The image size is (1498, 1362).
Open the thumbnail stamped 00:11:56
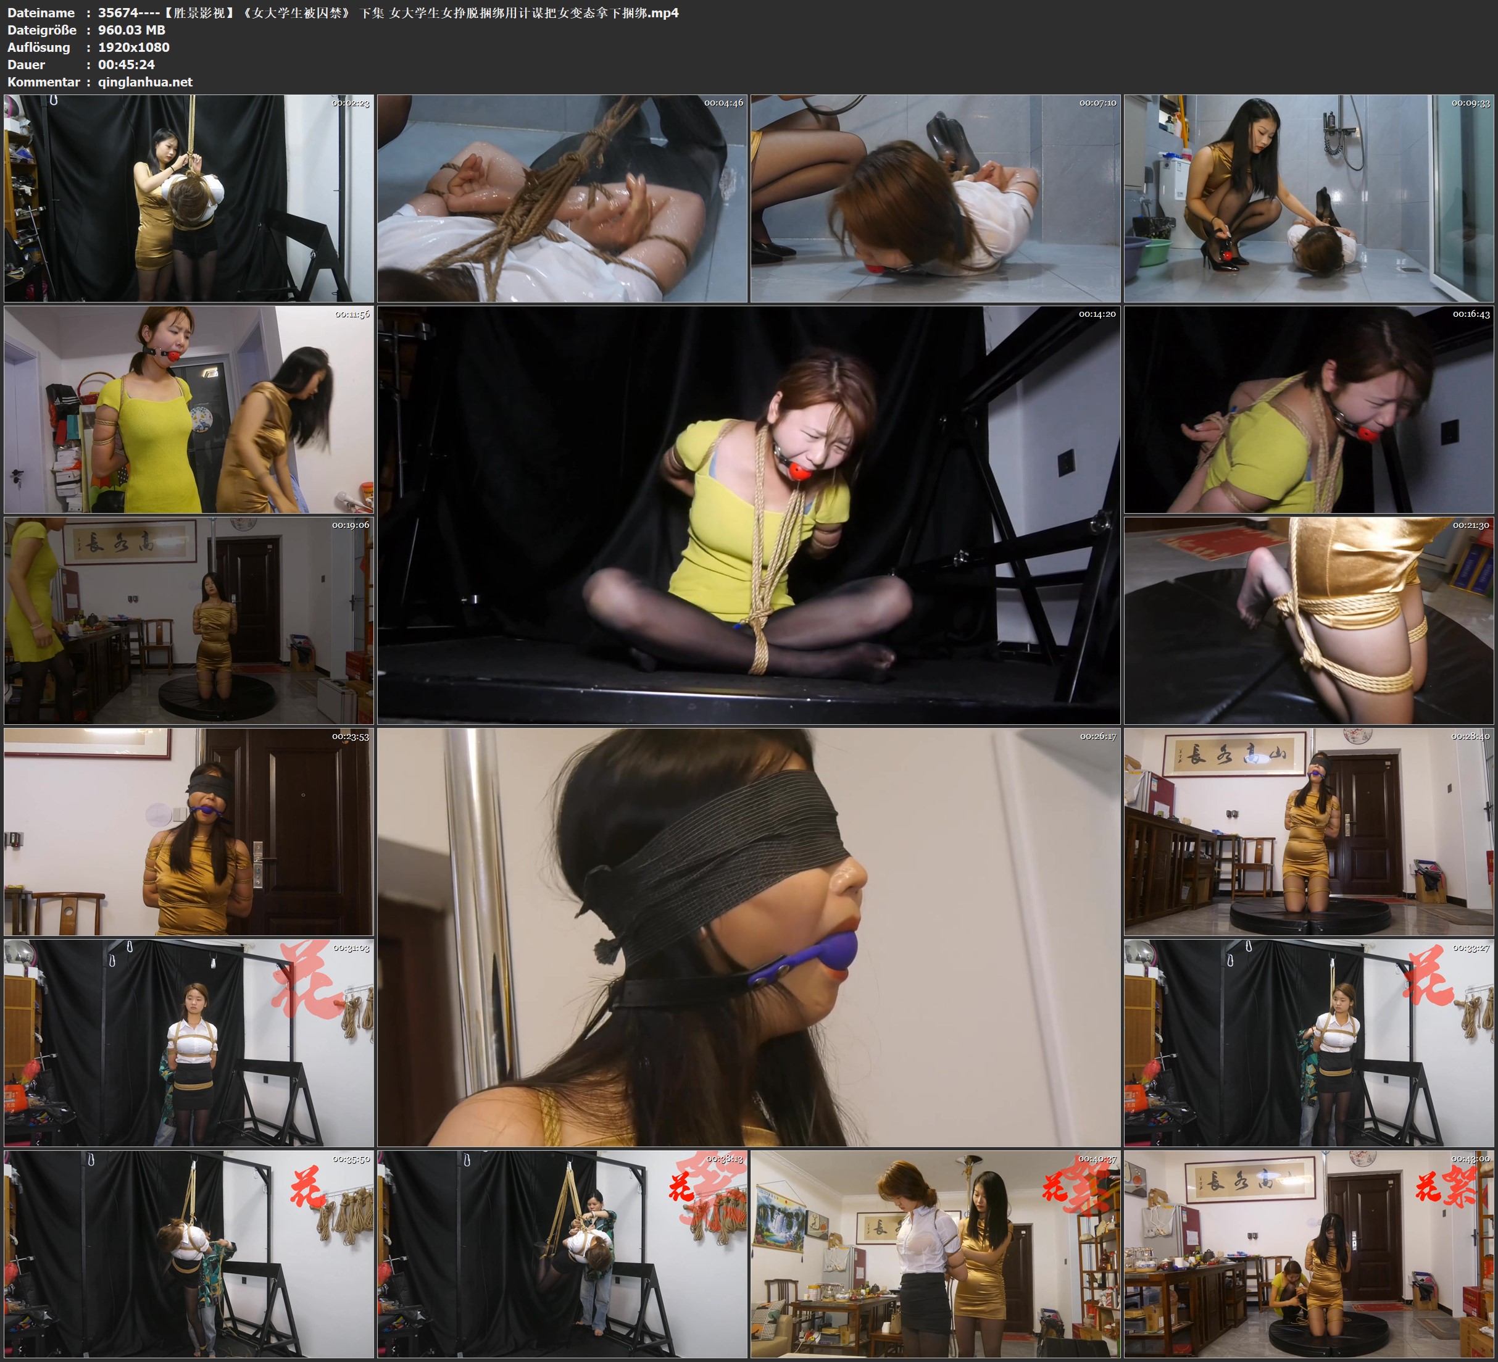click(189, 409)
